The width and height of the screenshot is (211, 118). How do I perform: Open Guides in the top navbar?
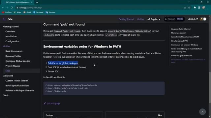(141, 19)
